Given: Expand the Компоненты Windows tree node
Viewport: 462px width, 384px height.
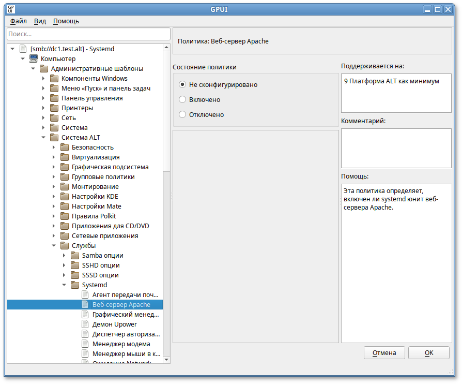Looking at the screenshot, I should tap(43, 79).
